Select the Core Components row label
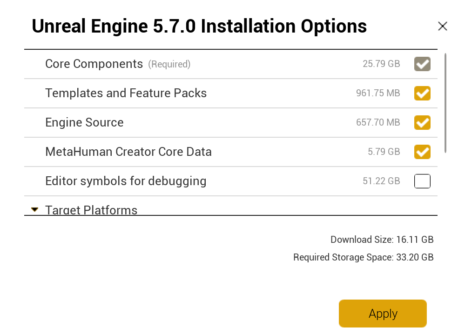The image size is (465, 334). [94, 64]
